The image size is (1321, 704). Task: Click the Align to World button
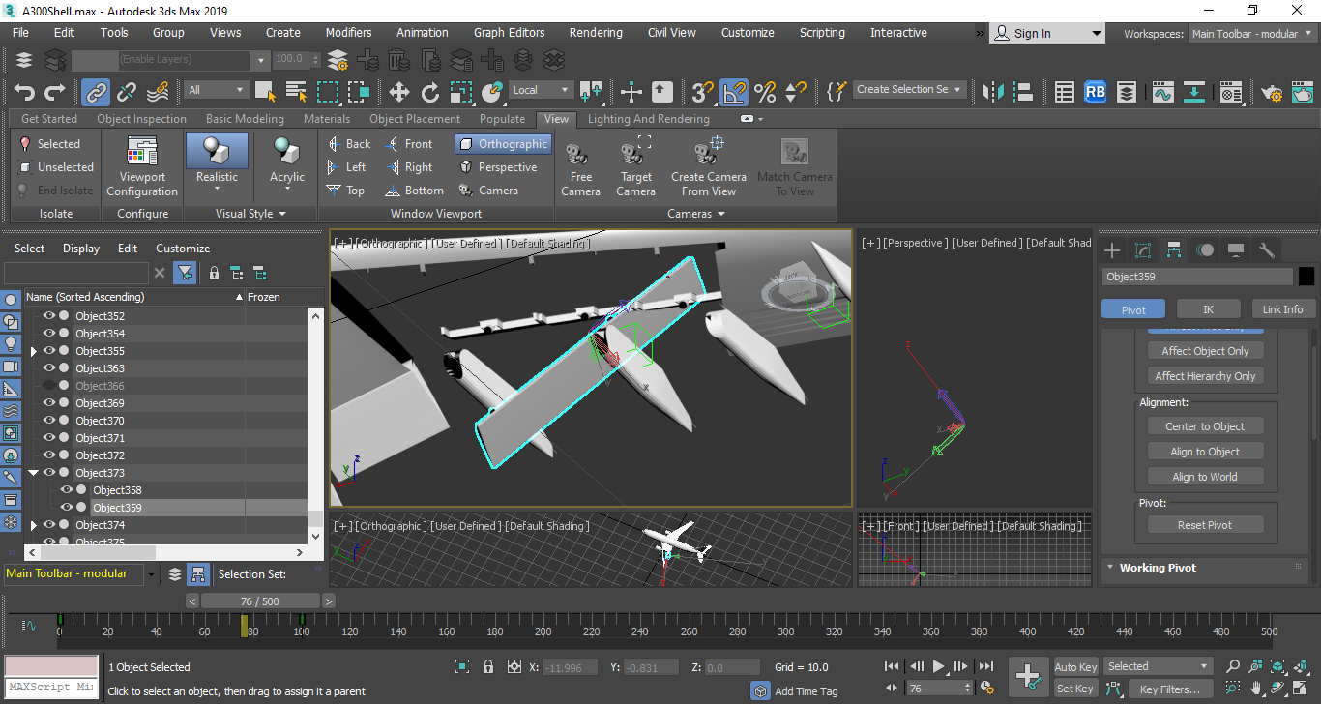pyautogui.click(x=1205, y=476)
